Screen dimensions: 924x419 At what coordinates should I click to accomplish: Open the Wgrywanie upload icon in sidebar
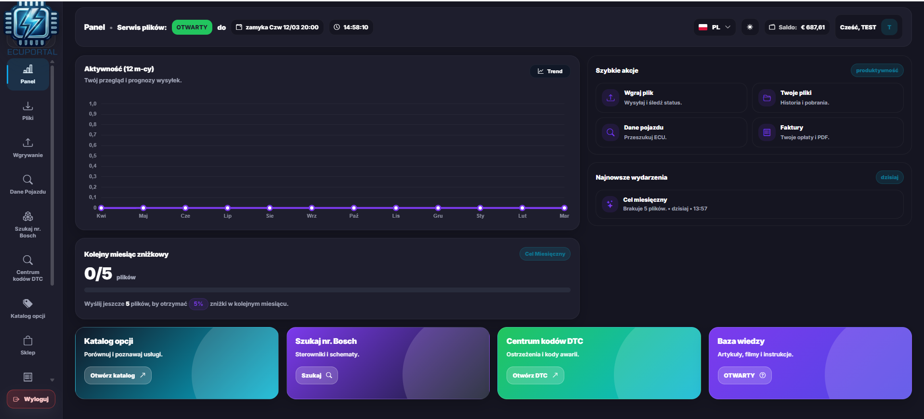(x=28, y=143)
